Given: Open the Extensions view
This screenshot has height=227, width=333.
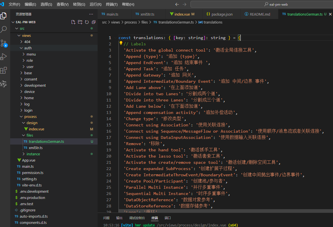Looking at the screenshot, I should pos(4,70).
